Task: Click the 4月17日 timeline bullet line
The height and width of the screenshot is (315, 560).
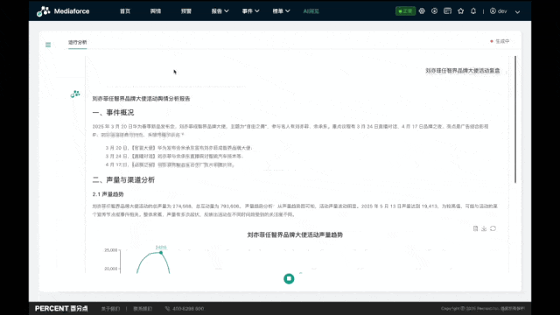Action: pos(170,165)
